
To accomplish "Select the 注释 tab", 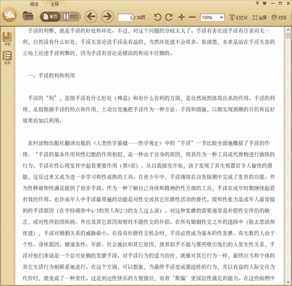I will coord(55,4).
